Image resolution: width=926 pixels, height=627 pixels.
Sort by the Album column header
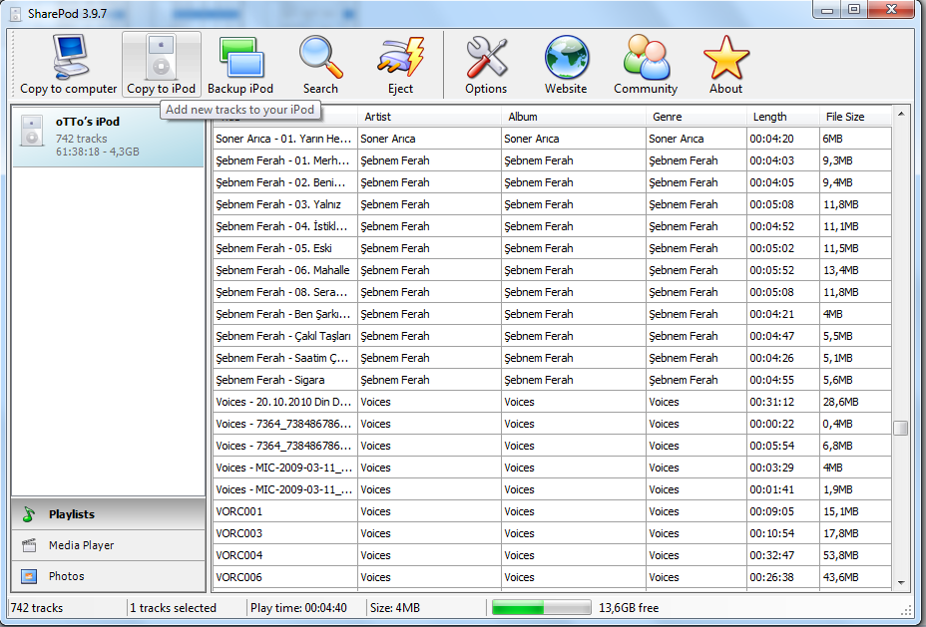(x=574, y=117)
